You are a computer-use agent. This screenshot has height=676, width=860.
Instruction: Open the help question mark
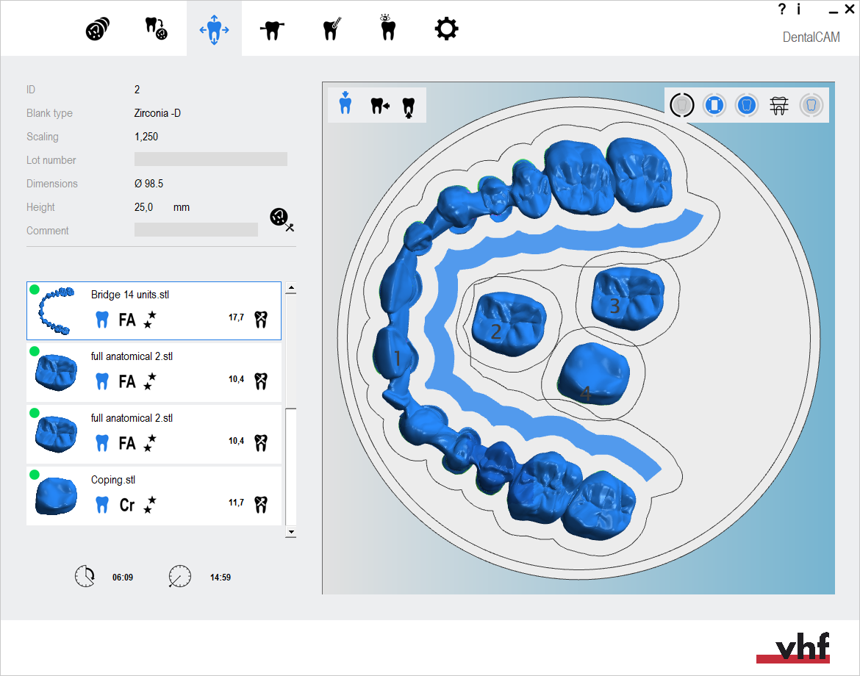pos(782,10)
